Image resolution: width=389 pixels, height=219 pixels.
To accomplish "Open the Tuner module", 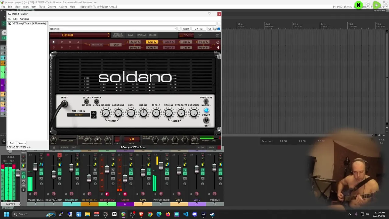I will click(x=115, y=45).
